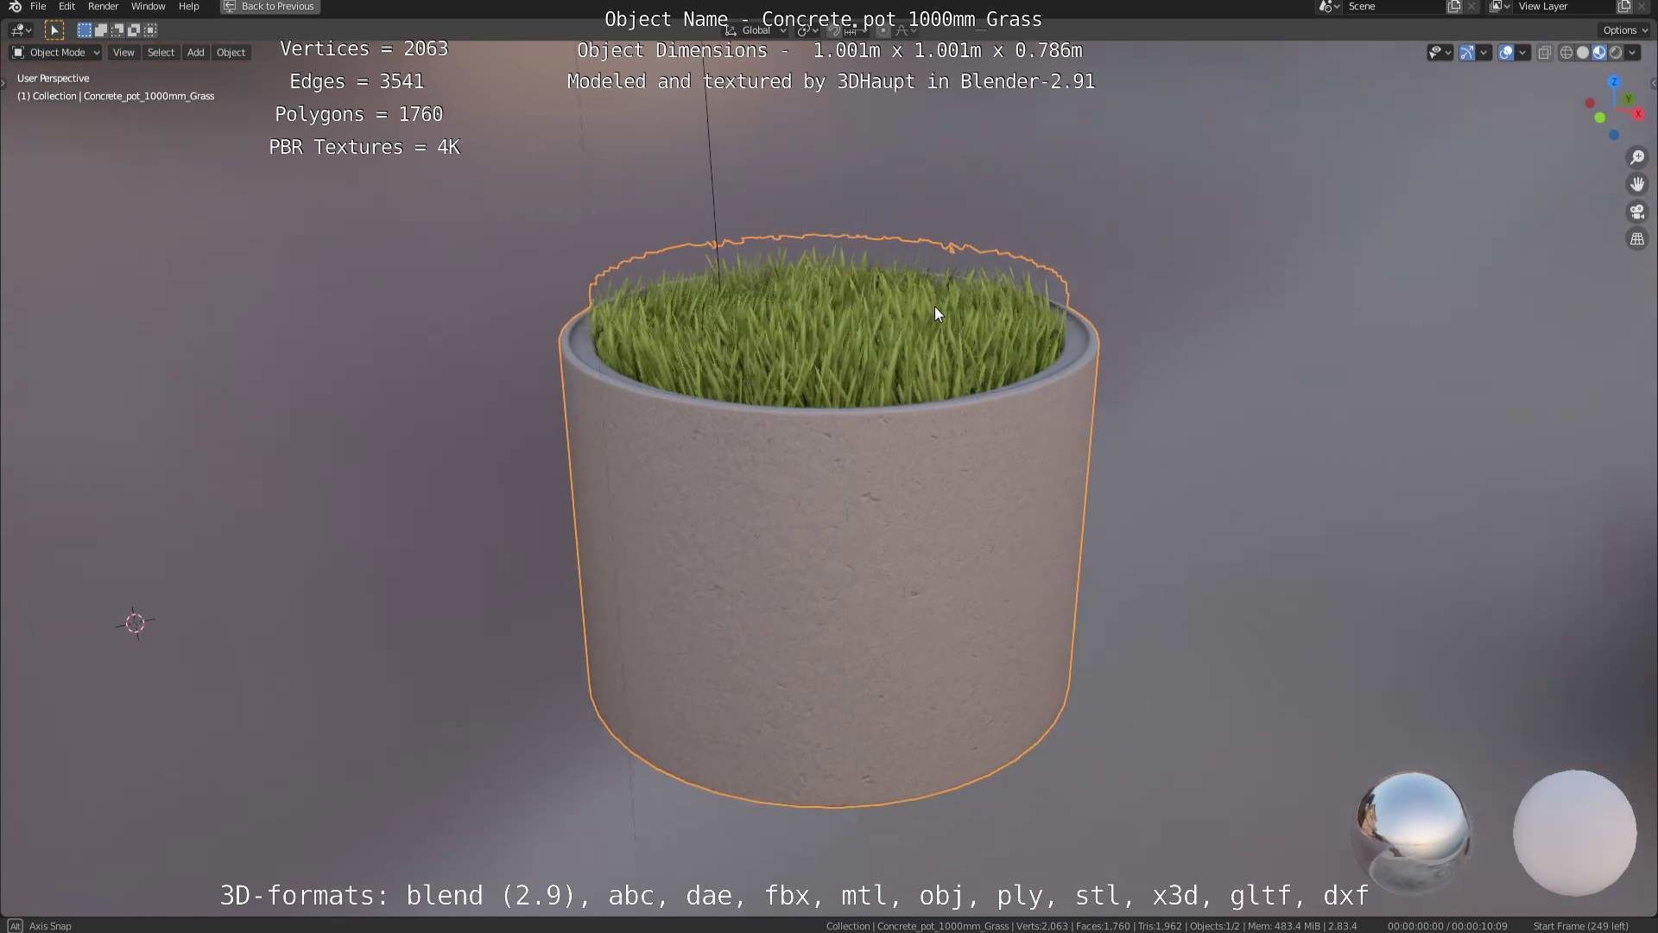Open the View Layer browse icon
The height and width of the screenshot is (933, 1658).
point(1500,6)
